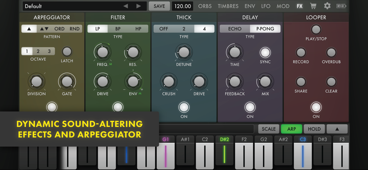The height and width of the screenshot is (170, 368).
Task: Go to next preset arrow
Action: (x=139, y=6)
